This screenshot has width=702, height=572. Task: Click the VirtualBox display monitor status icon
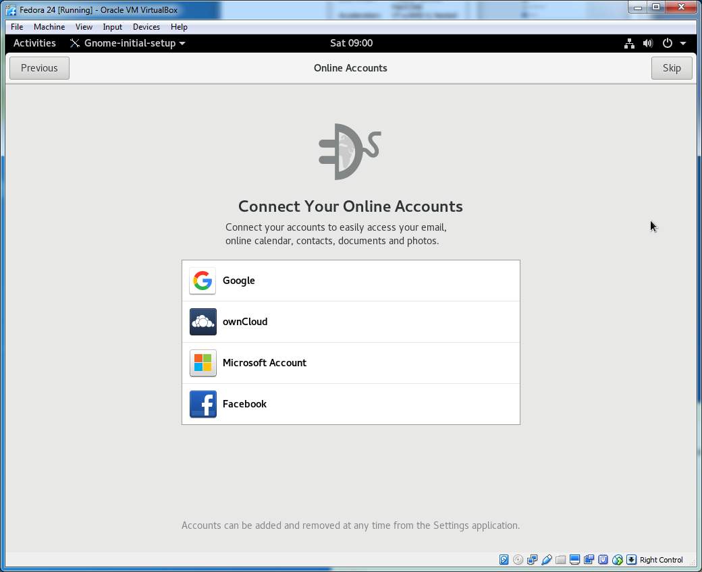tap(575, 560)
